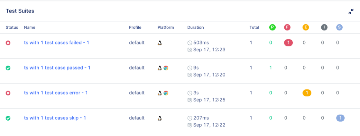360x136 pixels.
Task: Open 'ts with 1 test cases error - 1'
Action: (x=56, y=93)
